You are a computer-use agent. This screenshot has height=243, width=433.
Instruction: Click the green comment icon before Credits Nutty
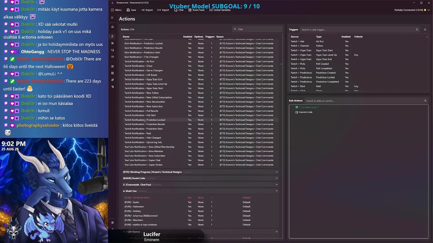[x=297, y=107]
